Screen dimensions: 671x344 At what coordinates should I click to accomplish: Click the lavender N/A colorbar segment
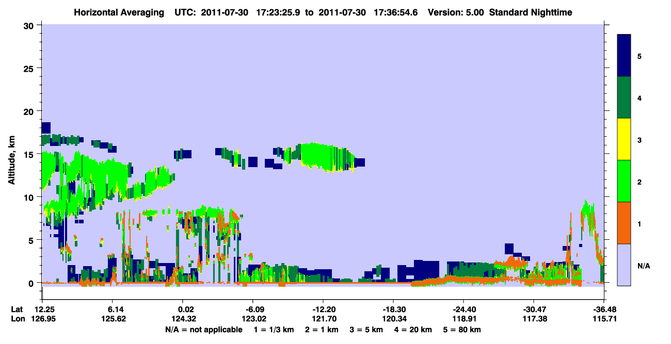click(x=624, y=265)
